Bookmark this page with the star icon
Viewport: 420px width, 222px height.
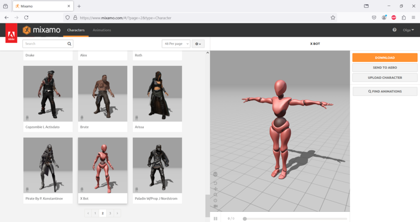pos(333,18)
